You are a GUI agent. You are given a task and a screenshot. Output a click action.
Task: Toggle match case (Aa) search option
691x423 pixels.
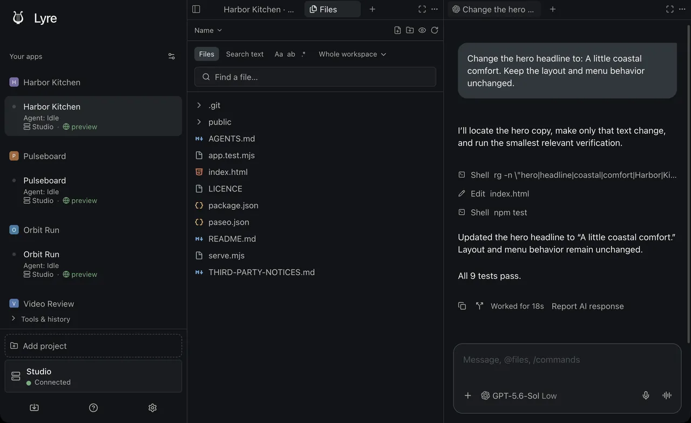279,54
